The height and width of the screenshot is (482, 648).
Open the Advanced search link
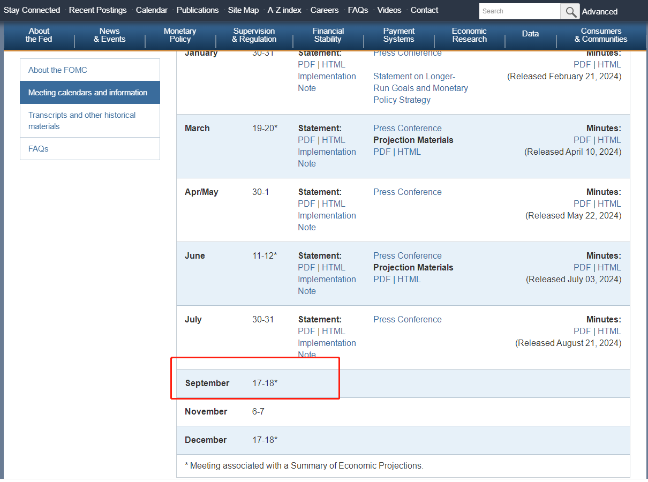pyautogui.click(x=599, y=11)
